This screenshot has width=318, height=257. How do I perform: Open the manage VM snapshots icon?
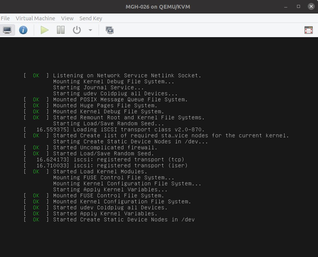tap(110, 30)
